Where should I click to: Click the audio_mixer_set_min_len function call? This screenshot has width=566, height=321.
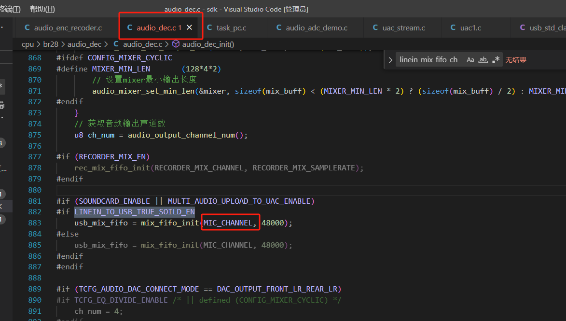[x=143, y=91]
